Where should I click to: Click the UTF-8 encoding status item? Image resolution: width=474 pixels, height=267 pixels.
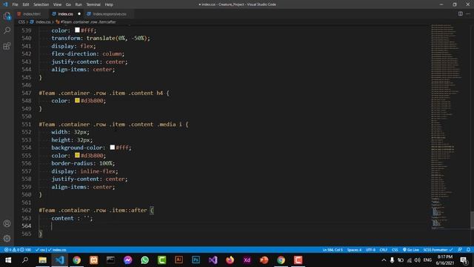tap(370, 250)
